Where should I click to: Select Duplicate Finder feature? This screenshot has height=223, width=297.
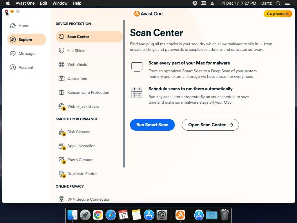89,174
